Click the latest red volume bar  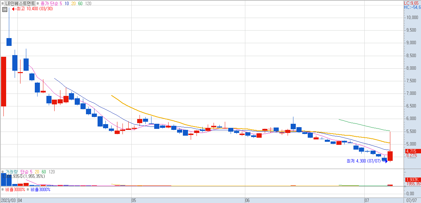point(390,185)
